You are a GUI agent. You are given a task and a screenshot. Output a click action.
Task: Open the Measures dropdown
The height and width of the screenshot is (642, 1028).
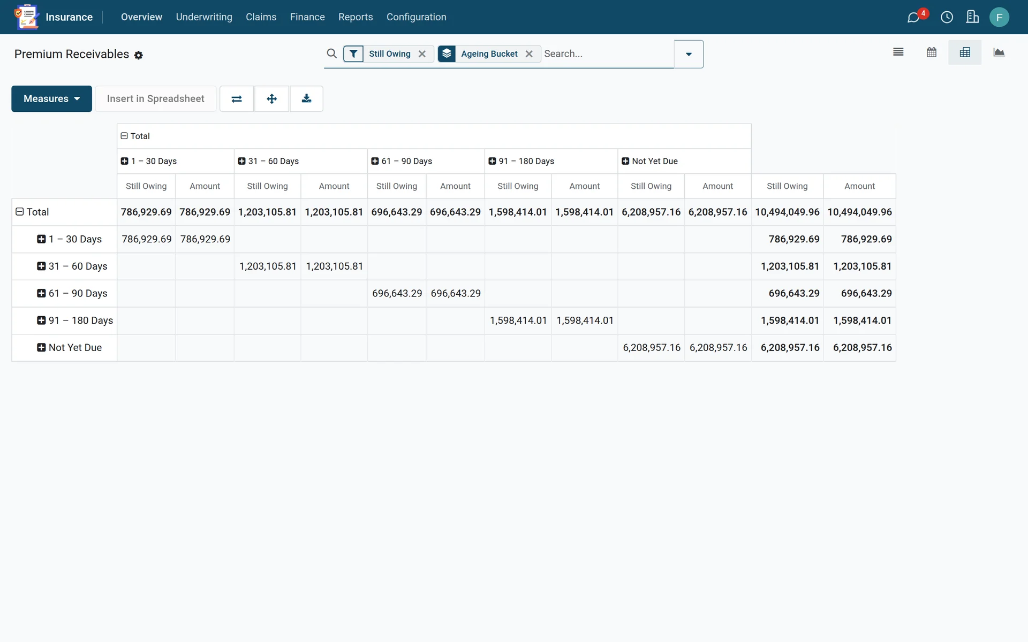tap(51, 99)
